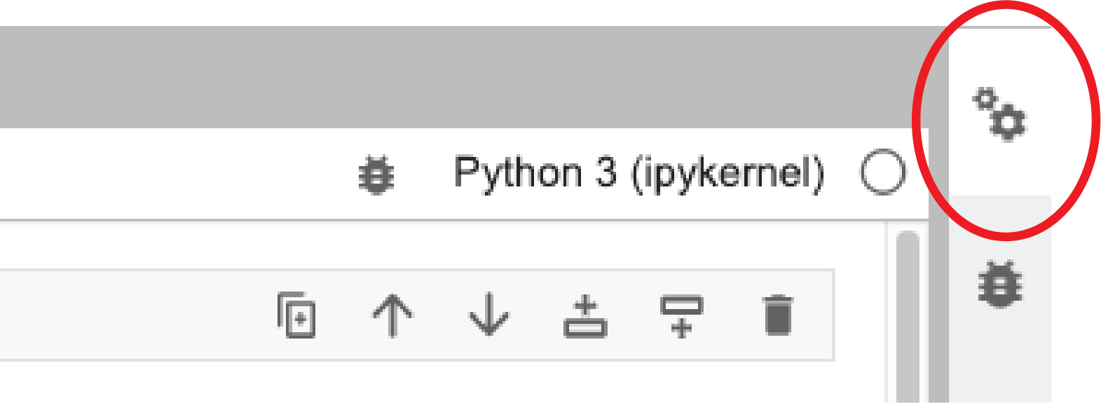Delete the active cell with trash icon
The image size is (1101, 403).
pos(778,315)
